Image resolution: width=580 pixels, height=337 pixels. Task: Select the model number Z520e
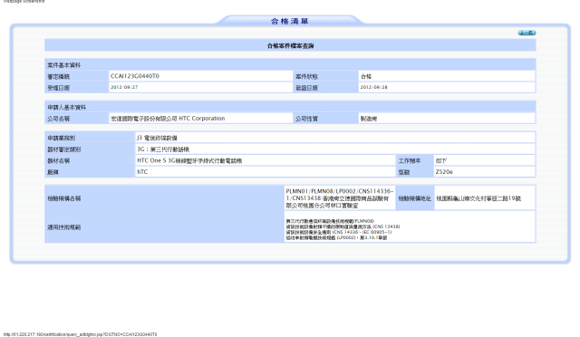[444, 172]
